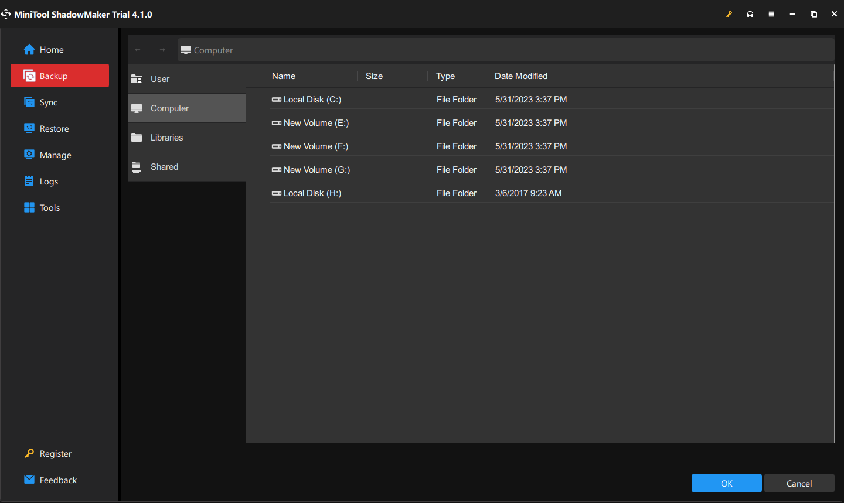Switch to the Computer source tab
Viewport: 844px width, 503px height.
[x=169, y=108]
